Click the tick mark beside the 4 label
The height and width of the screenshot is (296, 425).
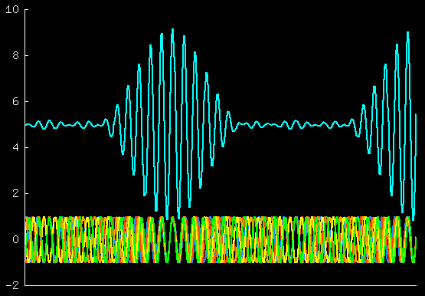27,147
